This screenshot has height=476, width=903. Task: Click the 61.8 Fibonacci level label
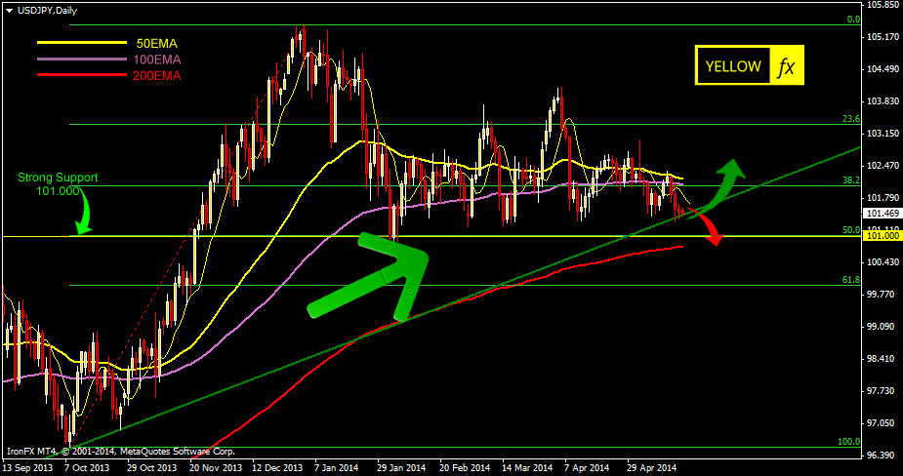[850, 281]
